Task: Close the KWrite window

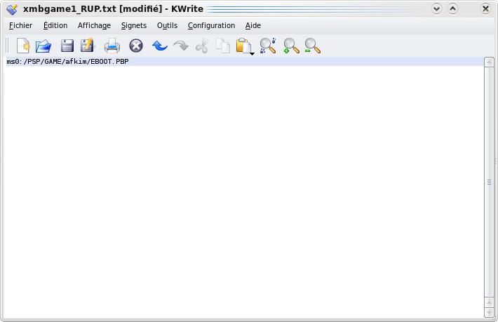Action: [485, 8]
